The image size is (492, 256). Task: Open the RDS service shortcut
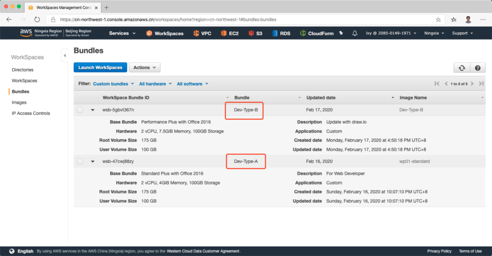[281, 33]
